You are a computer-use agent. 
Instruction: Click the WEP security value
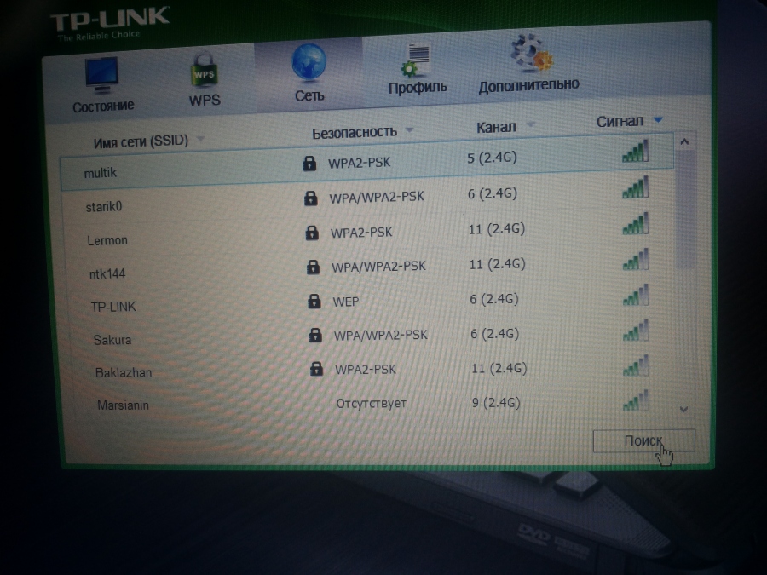tap(346, 302)
